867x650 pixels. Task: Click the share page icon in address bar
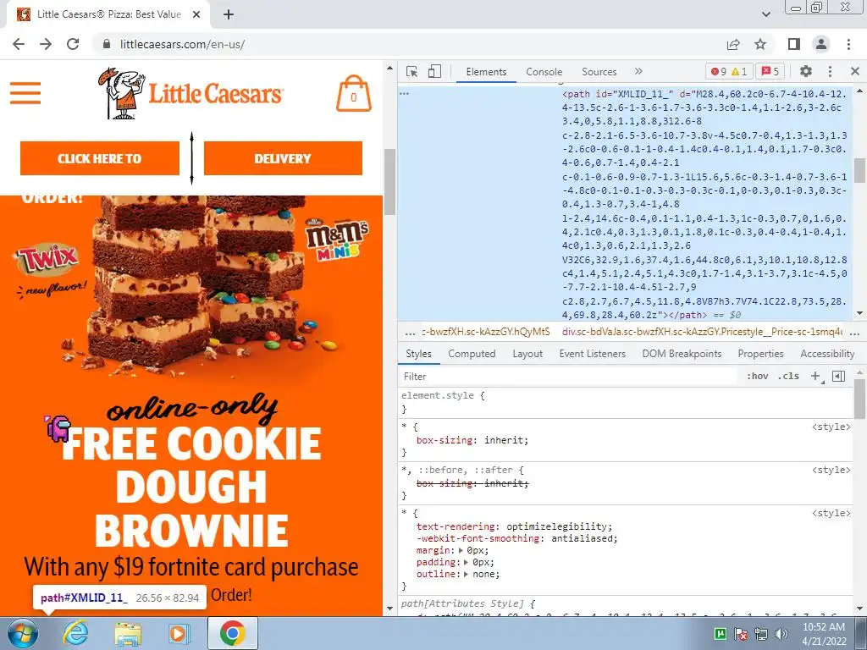(x=733, y=44)
